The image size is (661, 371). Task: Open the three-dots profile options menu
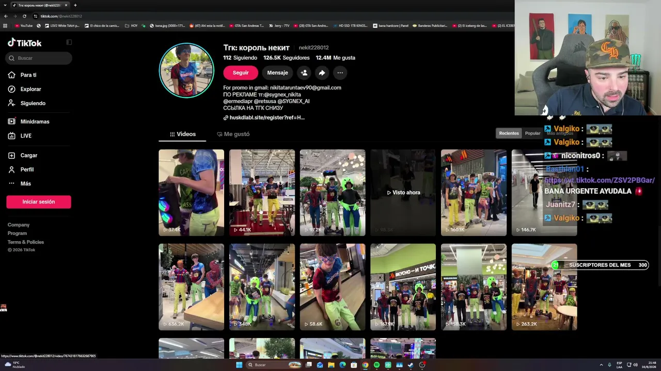340,73
